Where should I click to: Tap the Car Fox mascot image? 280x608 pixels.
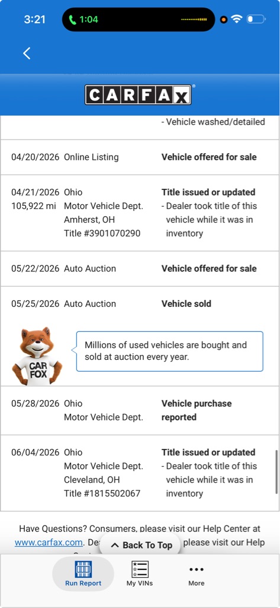click(37, 356)
